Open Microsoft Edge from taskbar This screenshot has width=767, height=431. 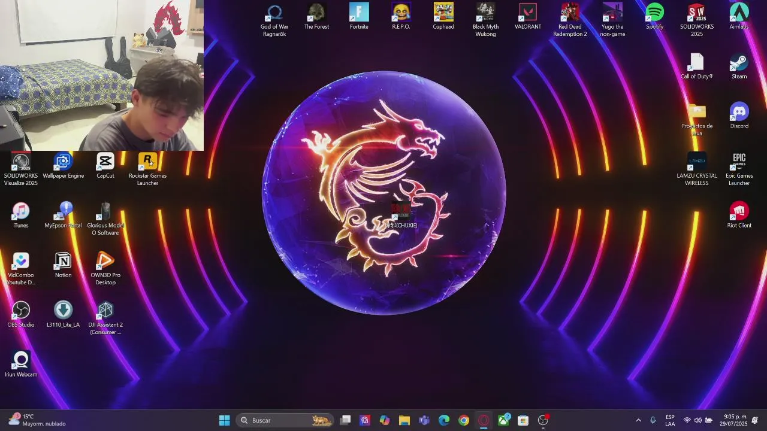tap(444, 420)
